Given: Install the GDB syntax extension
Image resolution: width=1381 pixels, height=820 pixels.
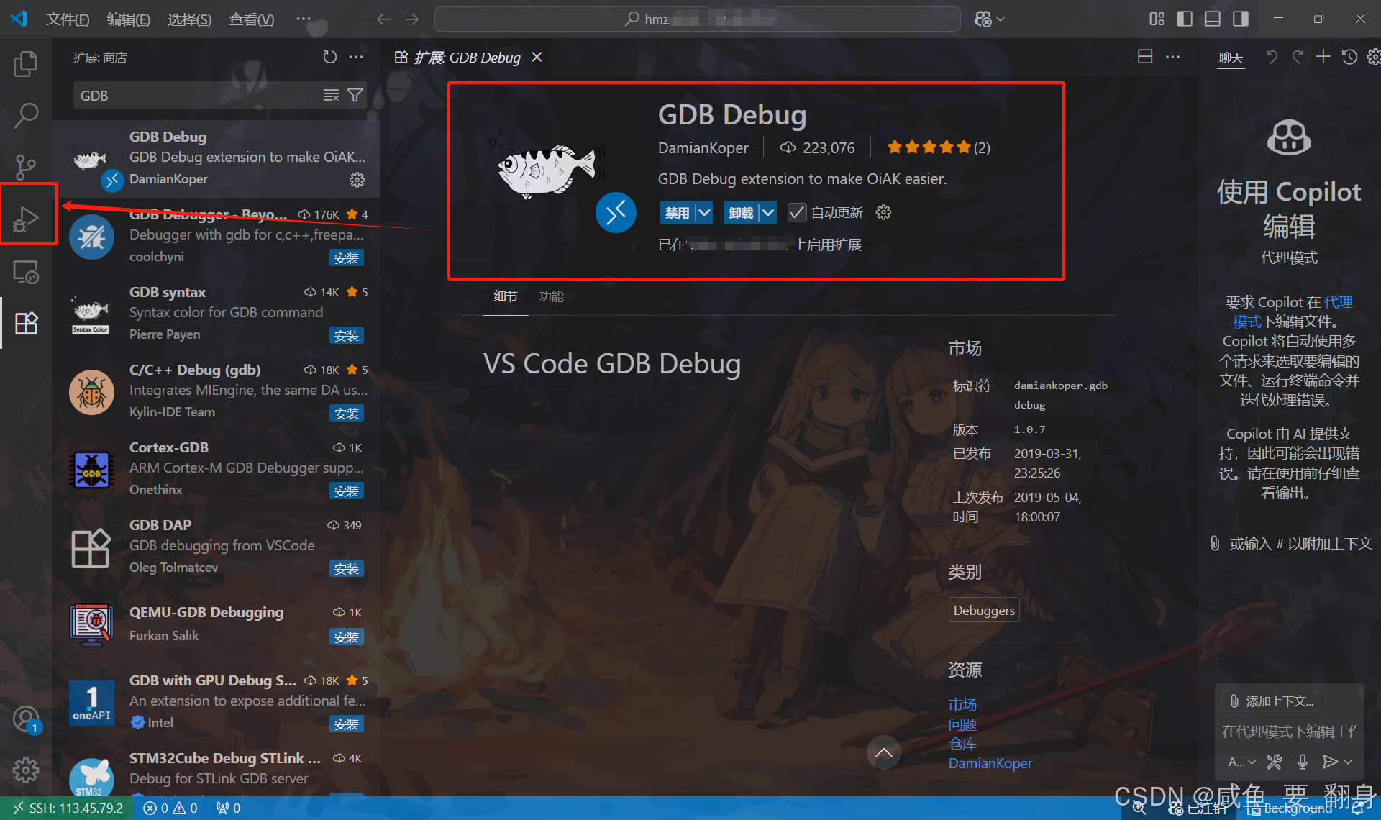Looking at the screenshot, I should click(x=347, y=335).
